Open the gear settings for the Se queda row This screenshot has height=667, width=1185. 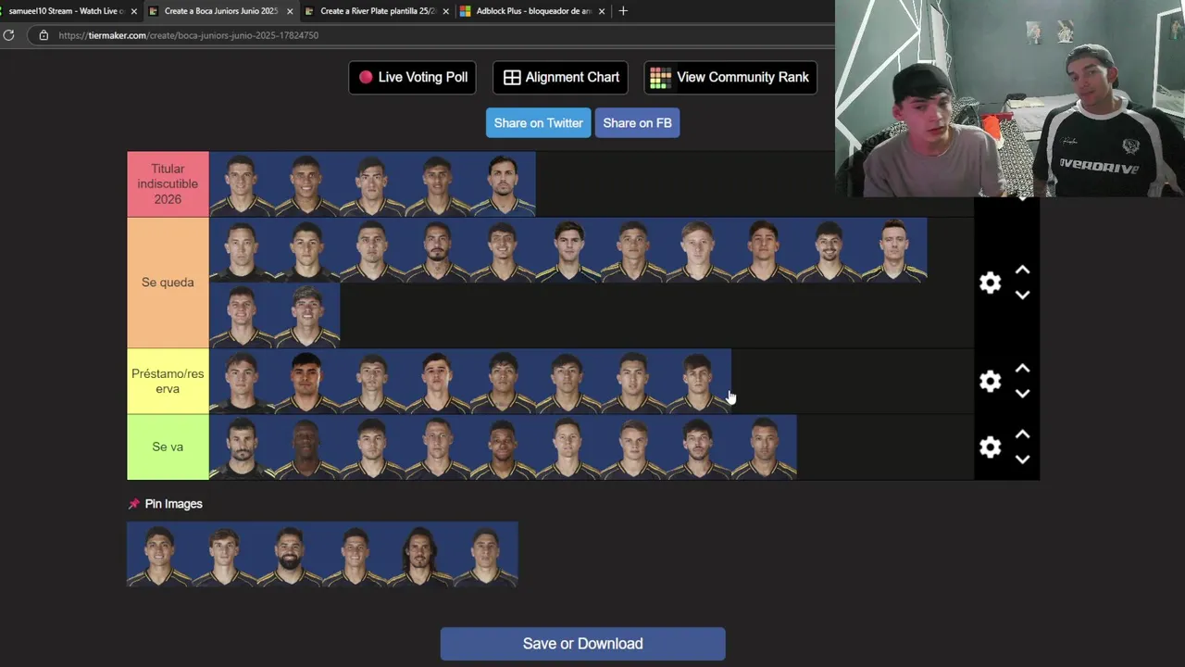coord(991,283)
